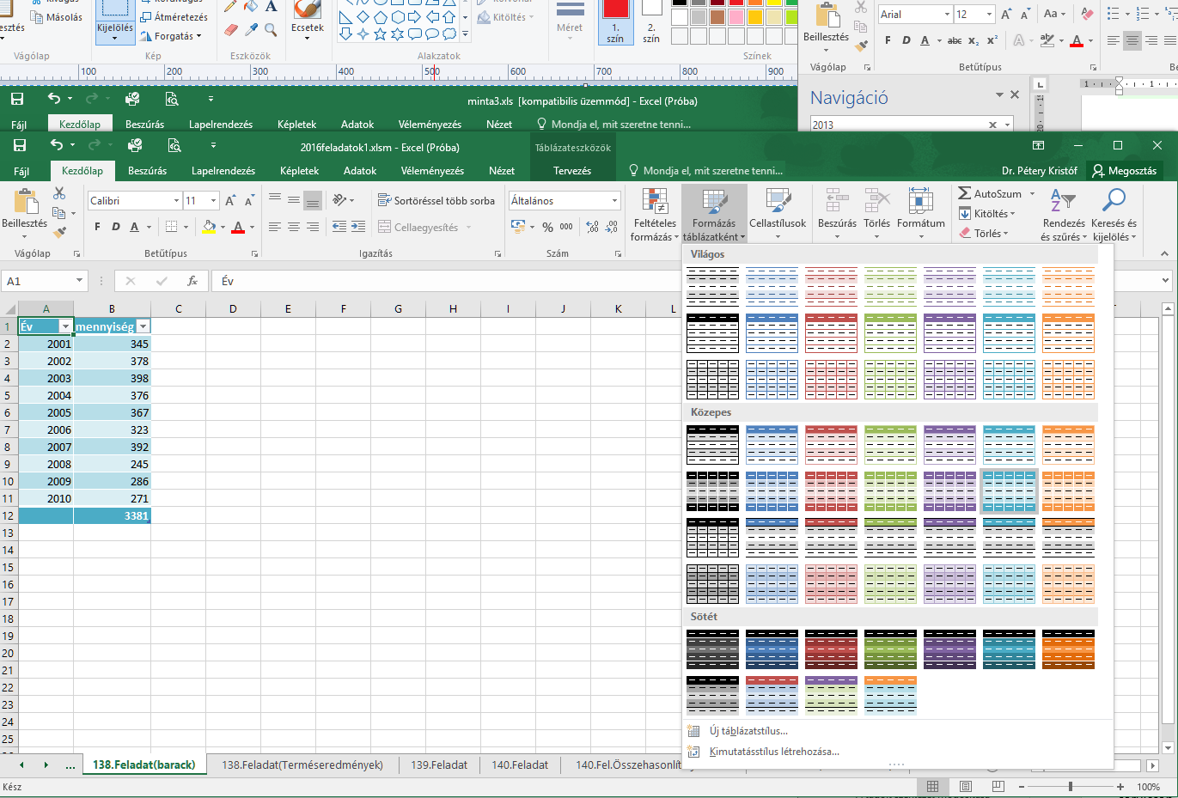Click Format Painter brush in front Excel
The image size is (1178, 798).
click(59, 232)
